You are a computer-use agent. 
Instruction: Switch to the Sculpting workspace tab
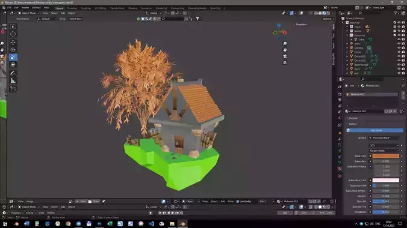coord(85,8)
